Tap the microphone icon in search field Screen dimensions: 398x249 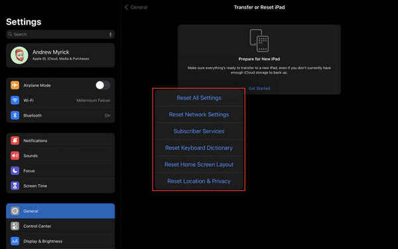(x=110, y=34)
